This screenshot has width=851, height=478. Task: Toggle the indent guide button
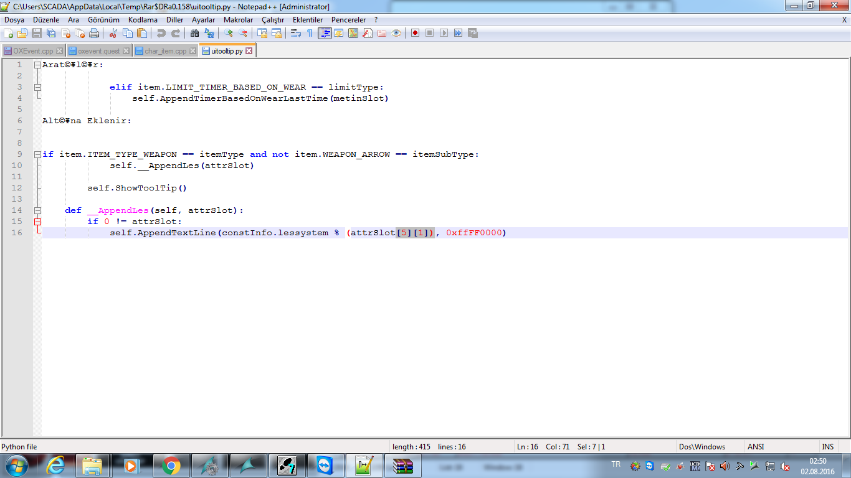click(x=325, y=33)
